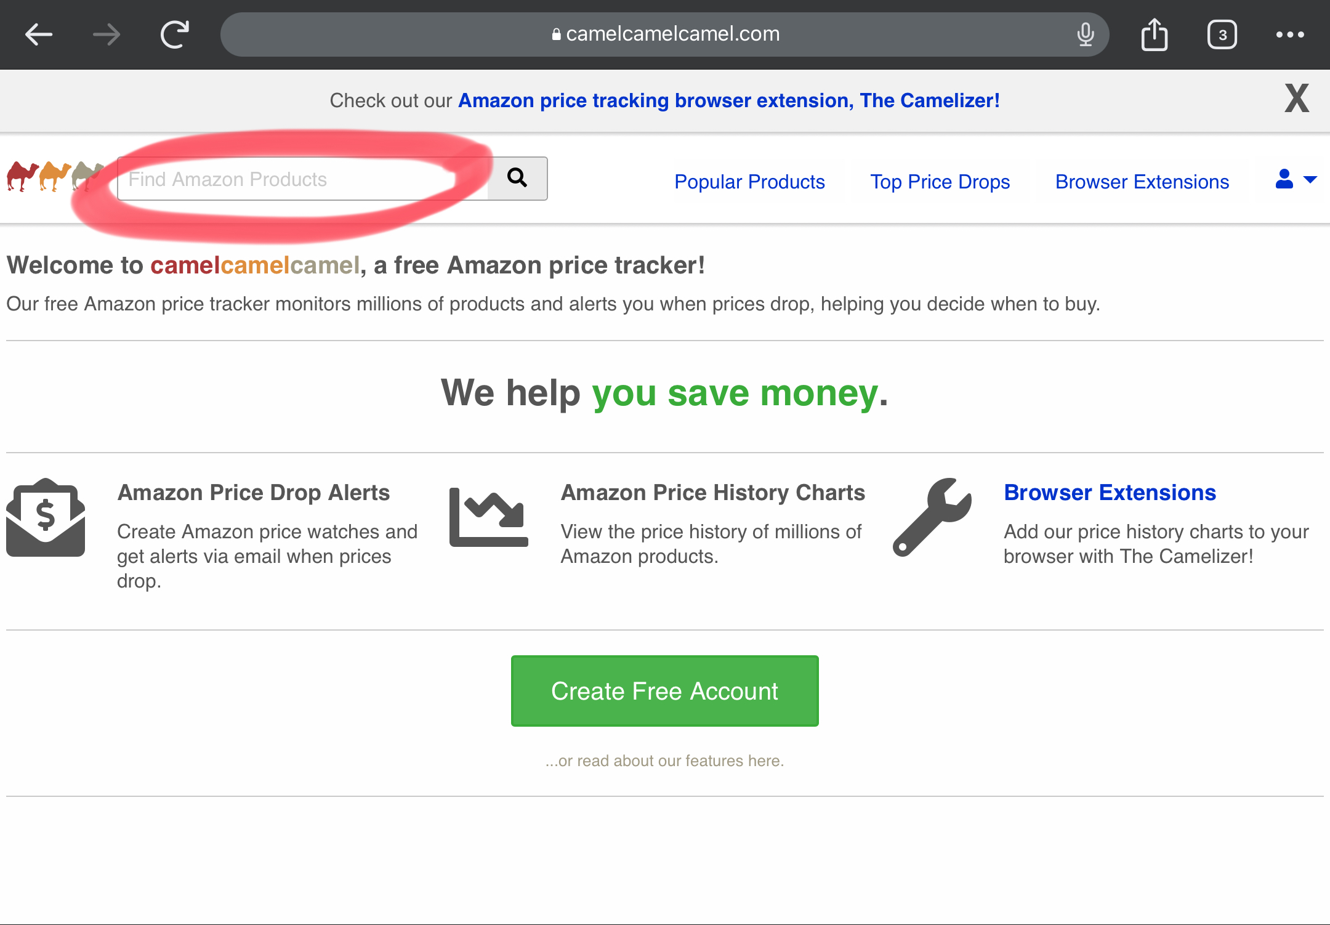Reload the page with the refresh icon

coord(175,34)
